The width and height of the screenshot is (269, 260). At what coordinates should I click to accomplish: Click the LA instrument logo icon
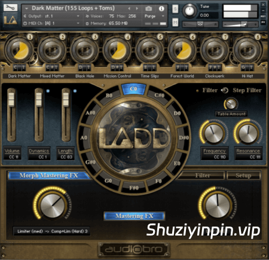coord(10,20)
